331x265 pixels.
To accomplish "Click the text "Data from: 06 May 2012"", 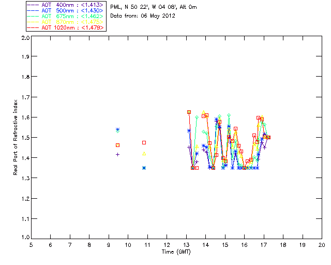I will (143, 16).
